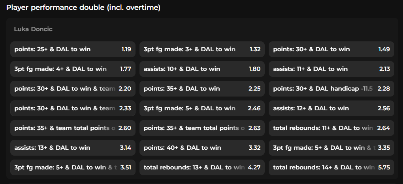This screenshot has height=184, width=403.
Task: Choose 3pt fg made 5+ at 3.35 odds
Action: tap(331, 148)
